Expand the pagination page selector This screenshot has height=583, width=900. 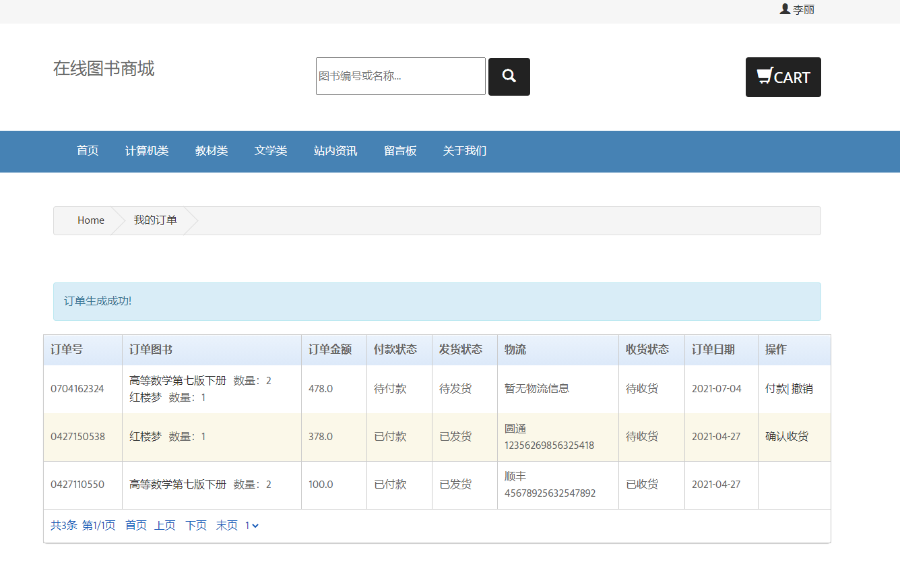coord(251,525)
